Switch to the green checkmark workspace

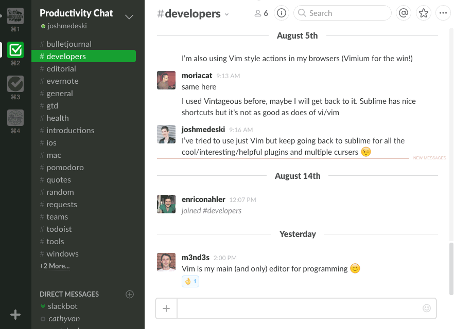15,50
